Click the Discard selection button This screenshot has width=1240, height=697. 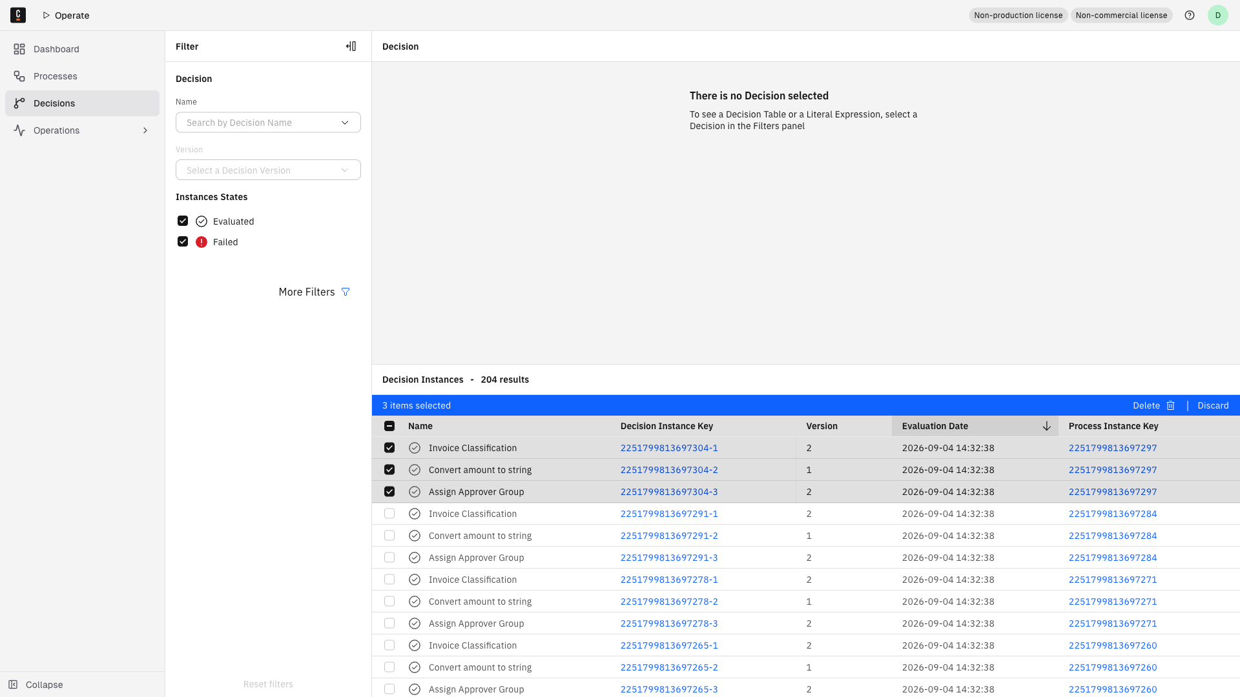point(1213,405)
